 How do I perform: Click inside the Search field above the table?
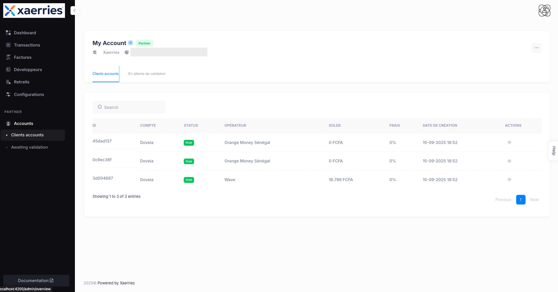(x=129, y=107)
